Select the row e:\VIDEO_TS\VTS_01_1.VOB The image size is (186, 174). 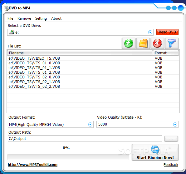pos(93,68)
